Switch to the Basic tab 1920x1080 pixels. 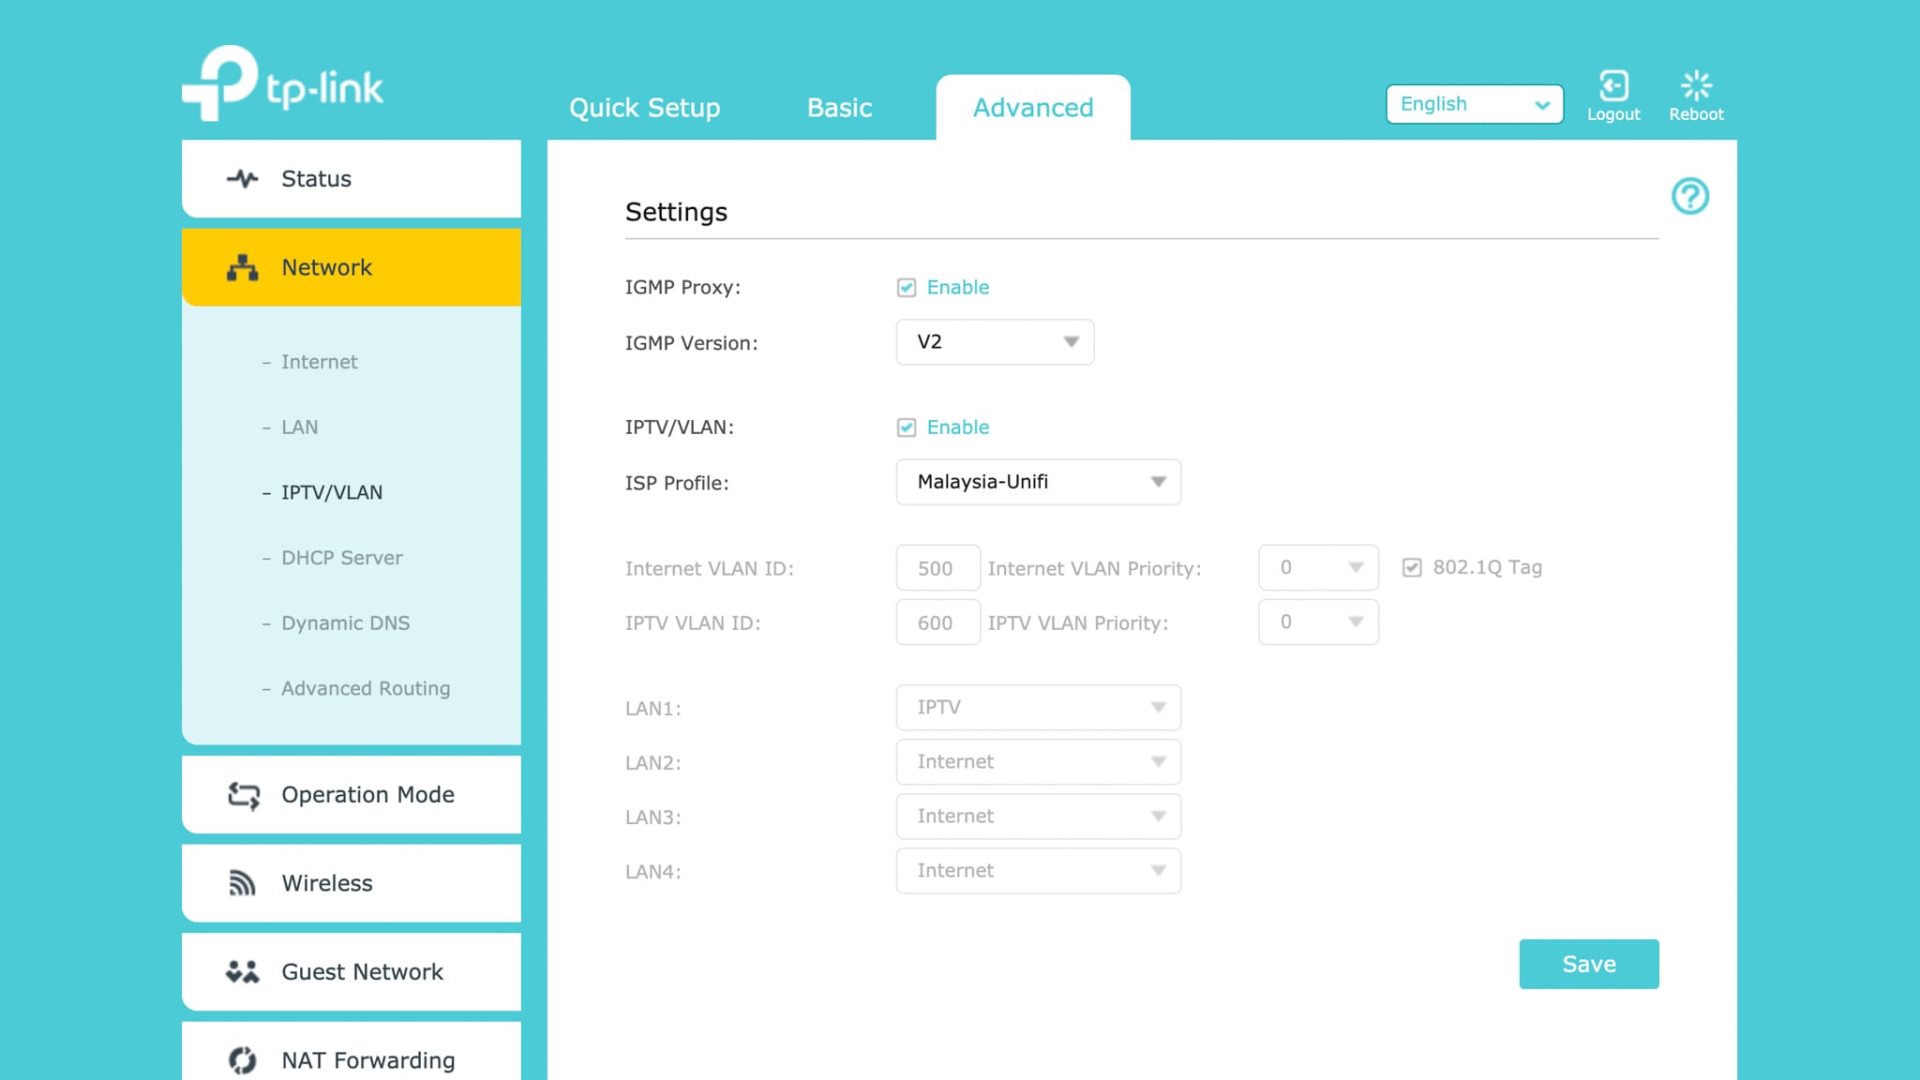pos(839,108)
